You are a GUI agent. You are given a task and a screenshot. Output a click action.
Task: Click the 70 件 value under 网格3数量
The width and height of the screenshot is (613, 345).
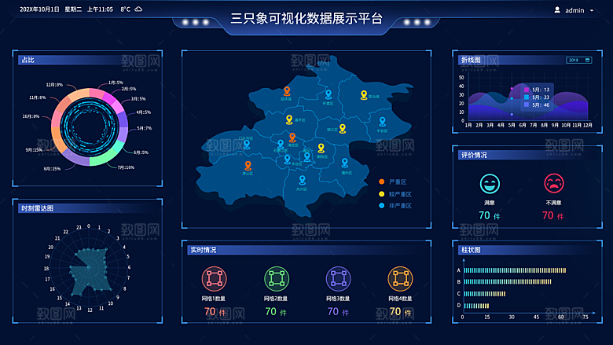coord(338,312)
